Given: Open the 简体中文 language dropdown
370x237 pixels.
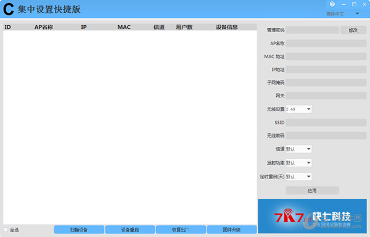Looking at the screenshot, I should [x=343, y=14].
